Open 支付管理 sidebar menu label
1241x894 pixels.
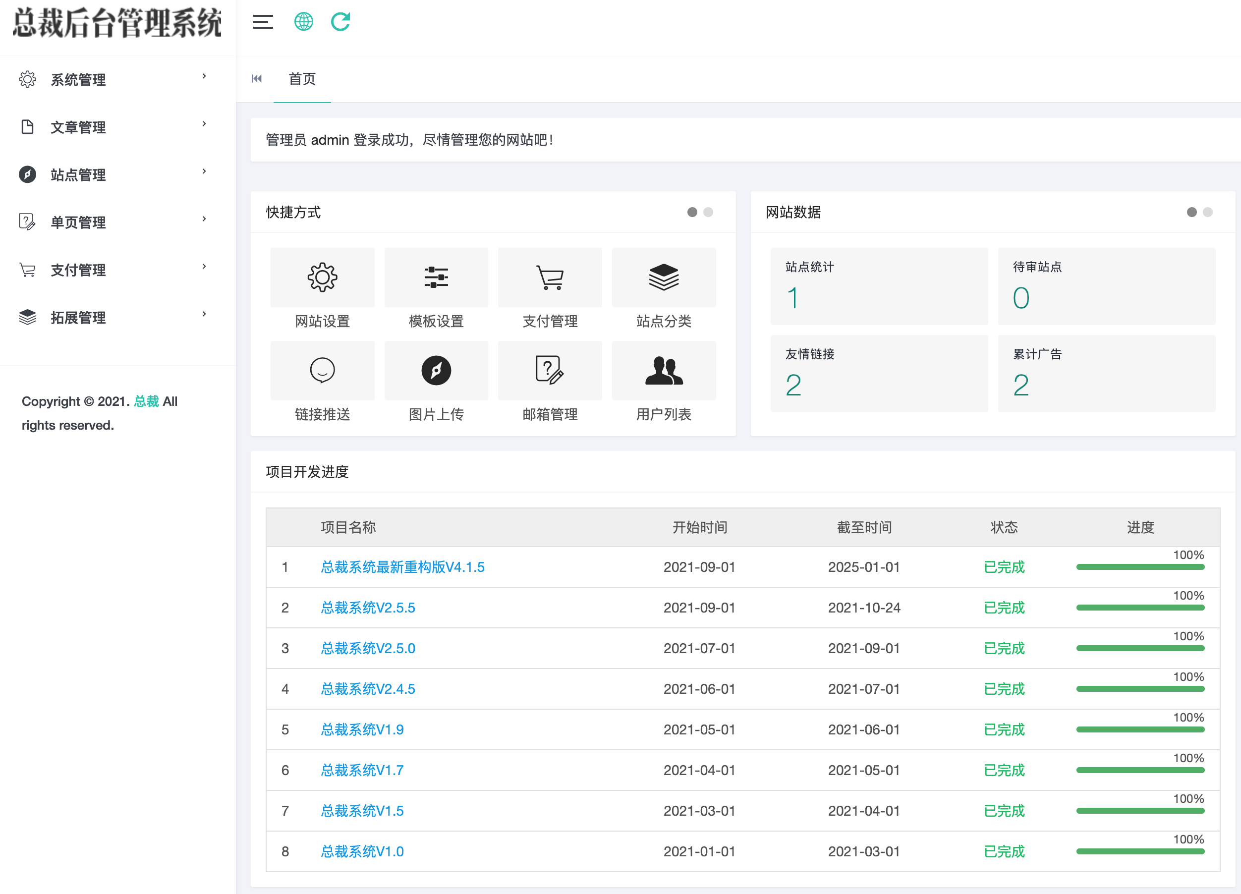78,270
